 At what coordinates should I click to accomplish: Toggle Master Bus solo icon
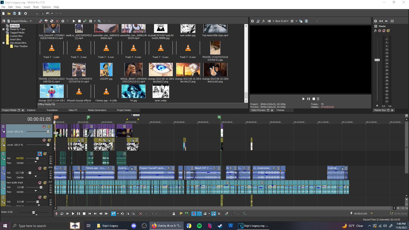[388, 31]
